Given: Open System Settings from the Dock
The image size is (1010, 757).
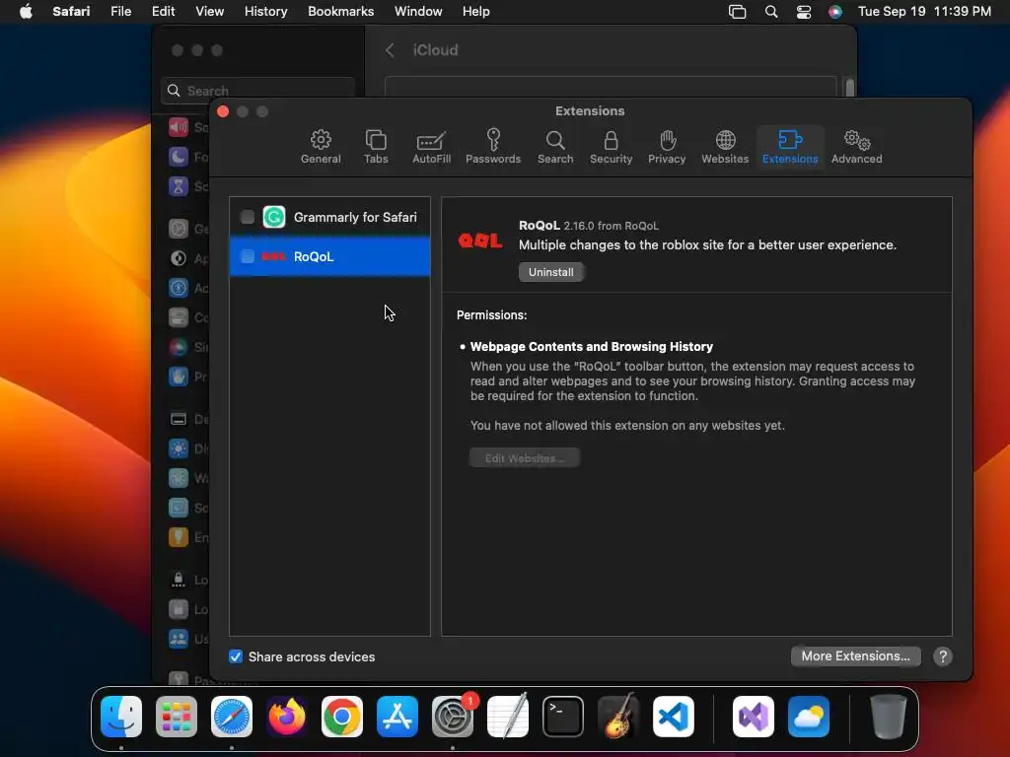Looking at the screenshot, I should tap(452, 717).
